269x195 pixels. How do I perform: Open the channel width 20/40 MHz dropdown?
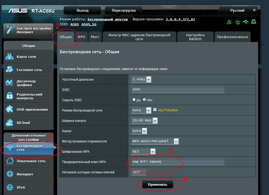[144, 120]
